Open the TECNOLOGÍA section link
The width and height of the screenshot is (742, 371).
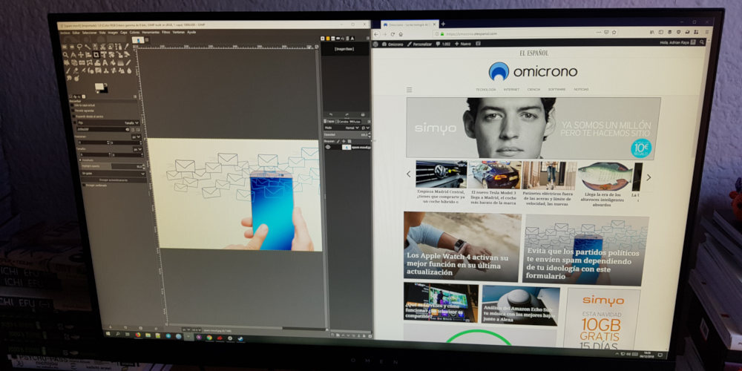pyautogui.click(x=486, y=90)
